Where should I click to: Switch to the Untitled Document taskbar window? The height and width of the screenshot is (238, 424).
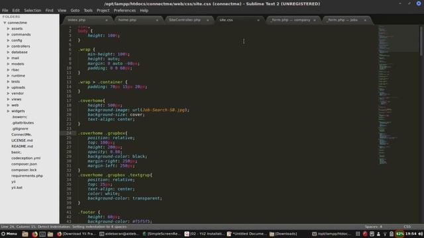(246, 234)
